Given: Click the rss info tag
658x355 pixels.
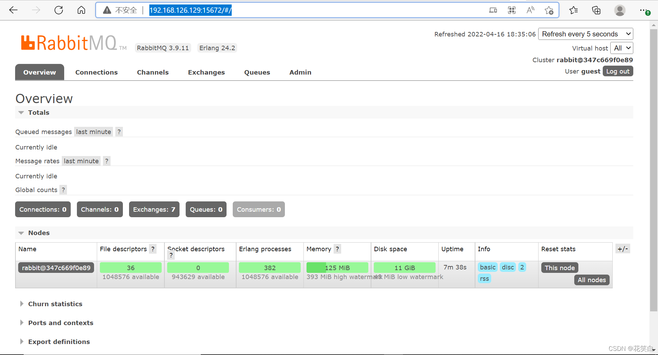Looking at the screenshot, I should (484, 278).
